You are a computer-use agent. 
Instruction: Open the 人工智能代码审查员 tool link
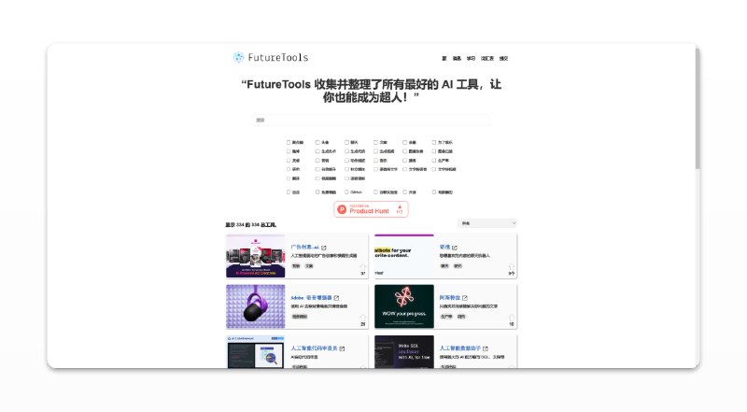point(314,348)
